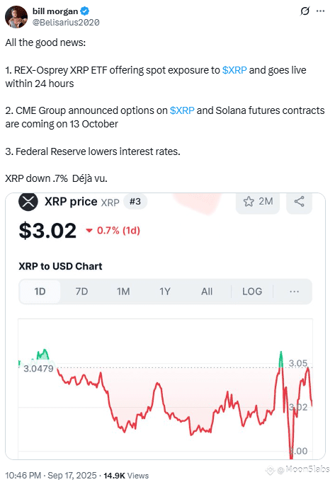Click the share icon button
This screenshot has height=482, width=335.
pyautogui.click(x=299, y=202)
